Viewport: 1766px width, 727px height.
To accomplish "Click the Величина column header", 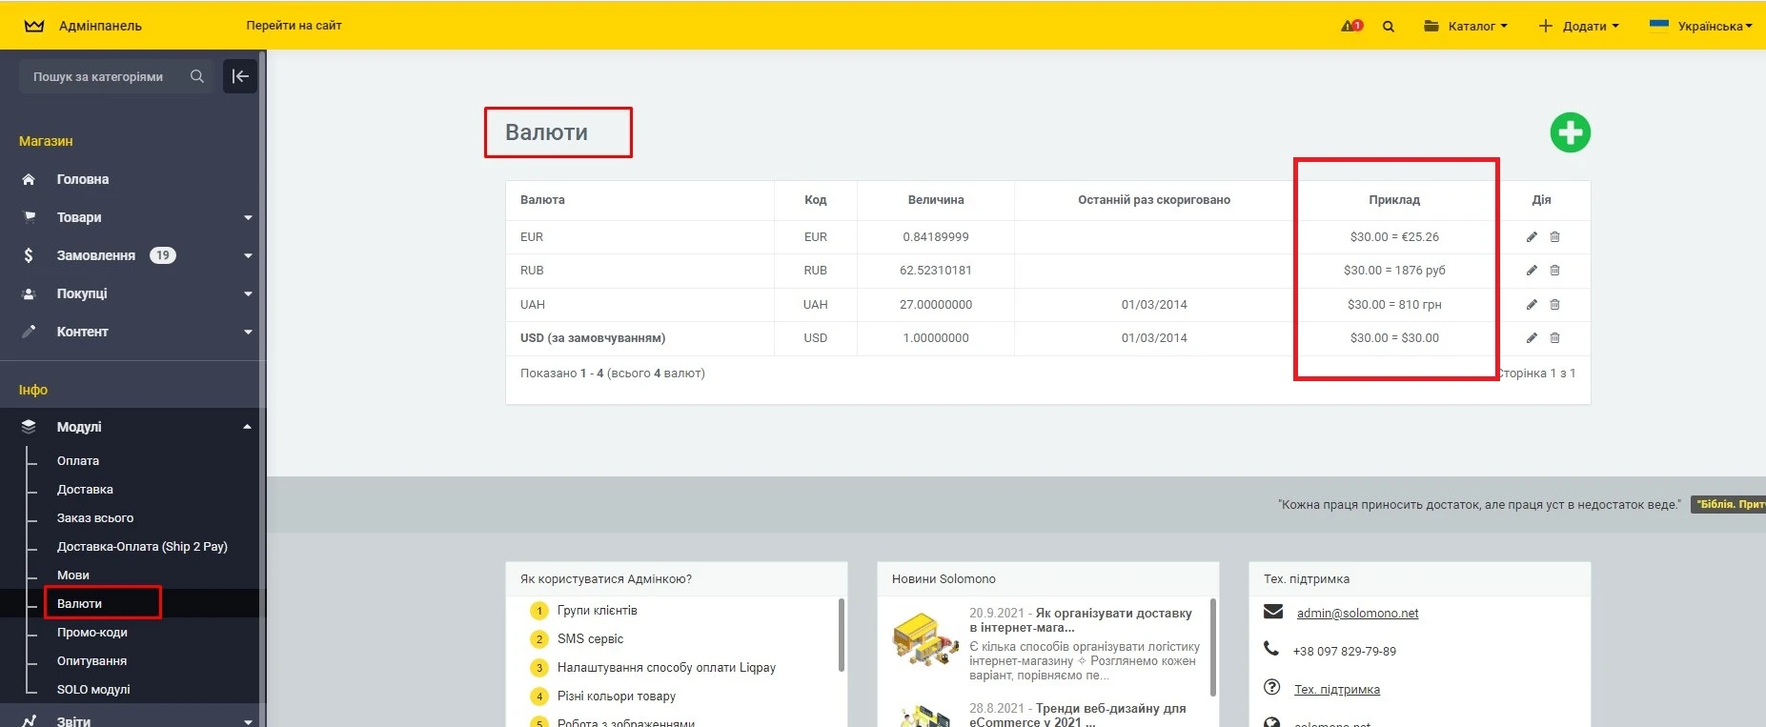I will click(936, 200).
